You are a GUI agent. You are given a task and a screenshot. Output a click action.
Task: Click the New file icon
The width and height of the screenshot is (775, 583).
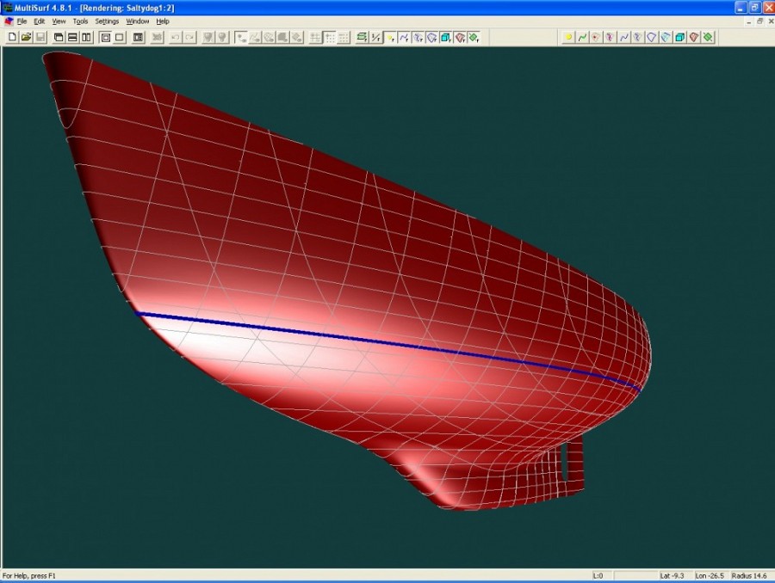click(x=12, y=37)
